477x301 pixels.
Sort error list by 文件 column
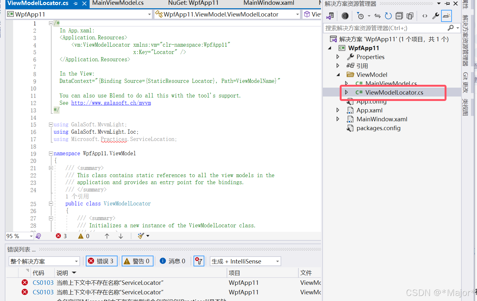[x=306, y=273]
